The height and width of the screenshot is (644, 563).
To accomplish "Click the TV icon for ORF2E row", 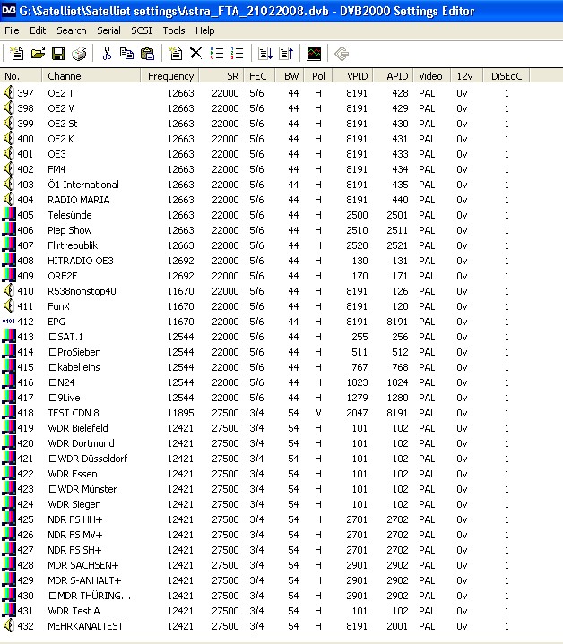I will [x=9, y=276].
